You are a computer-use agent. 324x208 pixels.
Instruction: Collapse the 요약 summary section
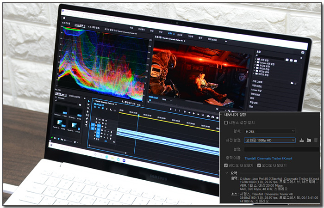point(227,173)
